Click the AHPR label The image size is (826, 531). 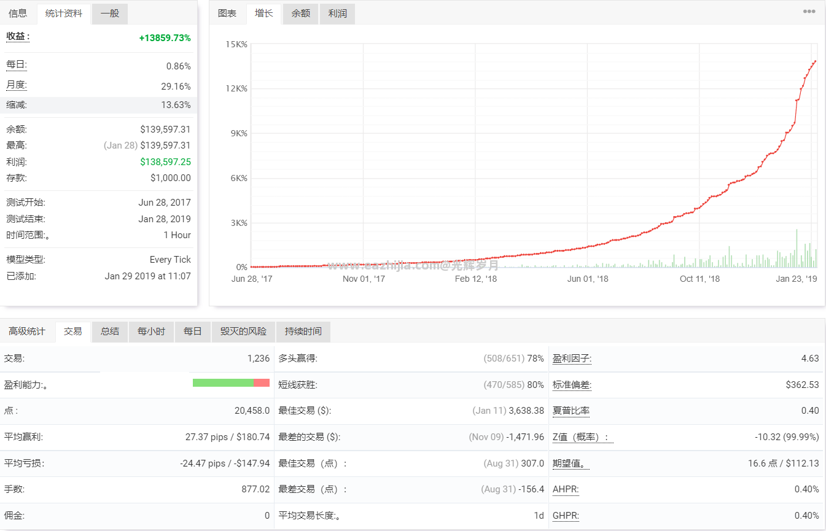click(x=566, y=489)
